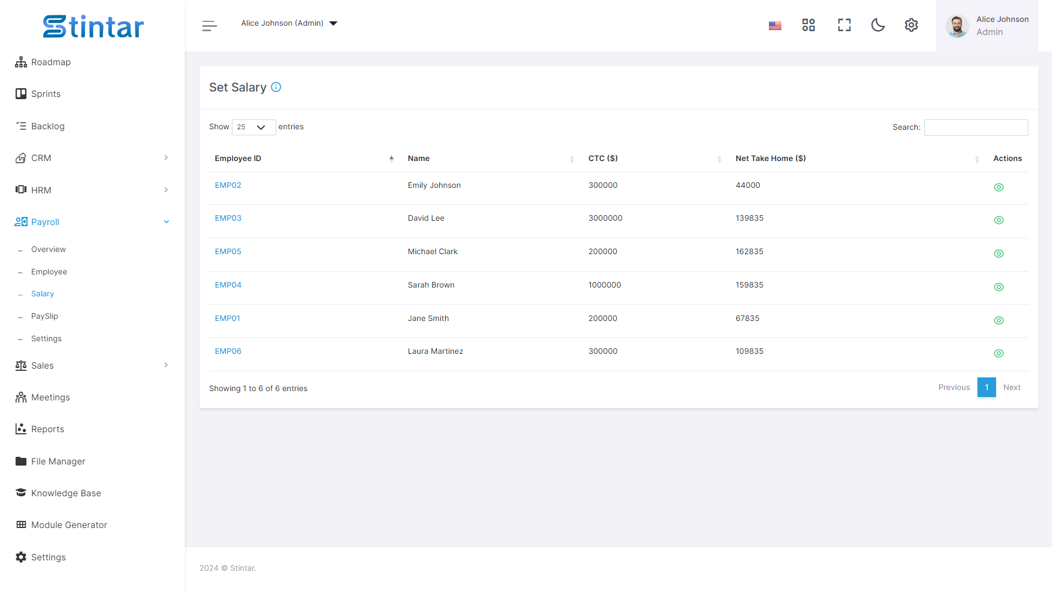1052x591 pixels.
Task: Select the Salary submenu item
Action: pyautogui.click(x=42, y=294)
